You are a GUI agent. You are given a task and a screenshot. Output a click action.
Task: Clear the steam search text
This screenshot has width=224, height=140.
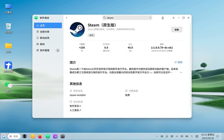pyautogui.click(x=150, y=18)
